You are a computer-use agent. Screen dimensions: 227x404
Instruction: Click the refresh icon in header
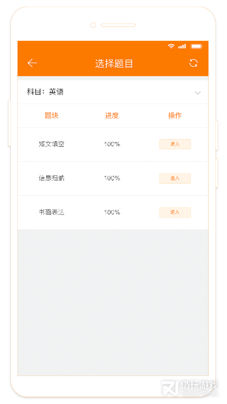coord(193,63)
